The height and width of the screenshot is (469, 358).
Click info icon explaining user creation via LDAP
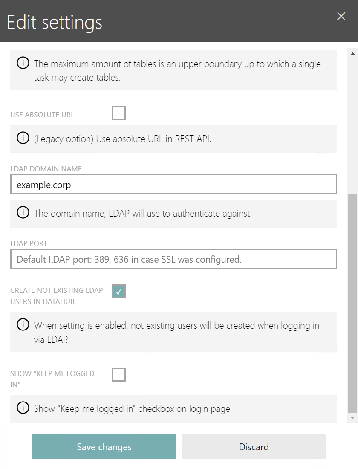click(23, 324)
